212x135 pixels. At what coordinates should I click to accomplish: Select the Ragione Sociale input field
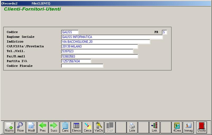112,37
